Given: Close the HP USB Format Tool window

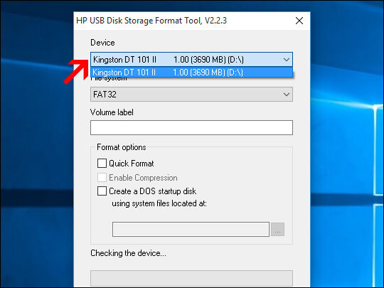Looking at the screenshot, I should click(x=299, y=21).
